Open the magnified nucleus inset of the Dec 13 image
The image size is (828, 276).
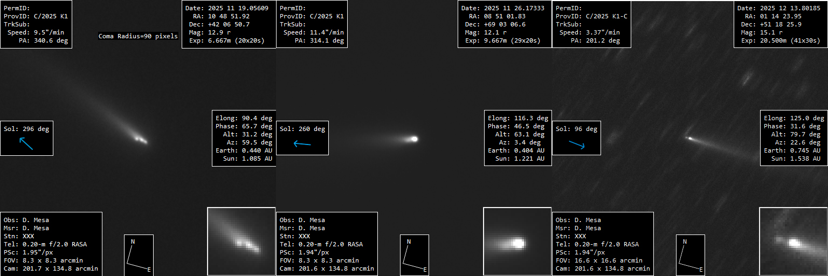click(x=793, y=241)
